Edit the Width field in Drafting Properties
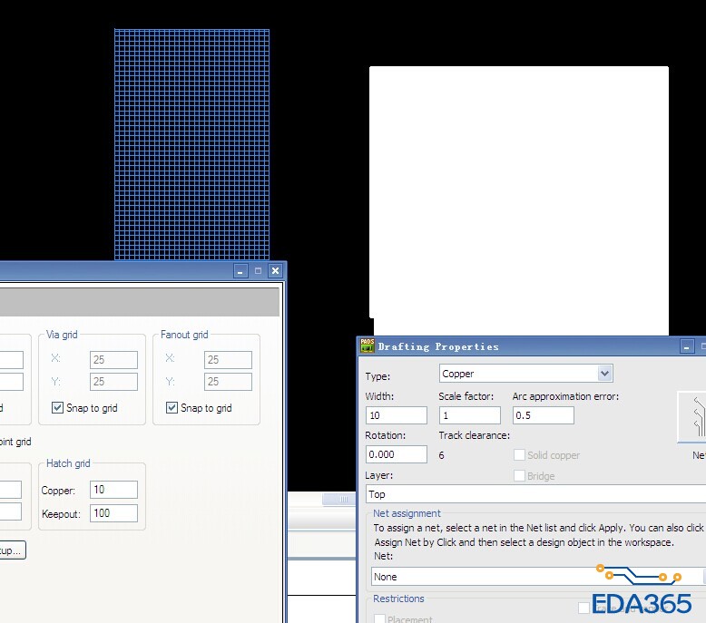 [x=397, y=415]
